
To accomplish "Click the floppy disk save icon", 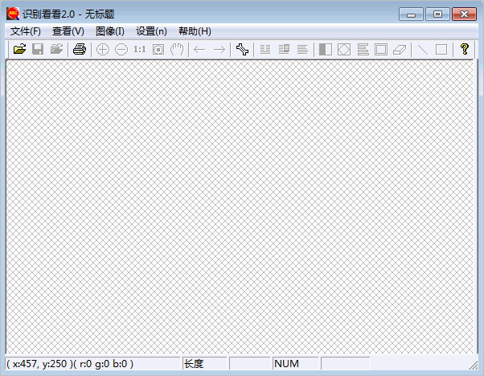I will 38,49.
